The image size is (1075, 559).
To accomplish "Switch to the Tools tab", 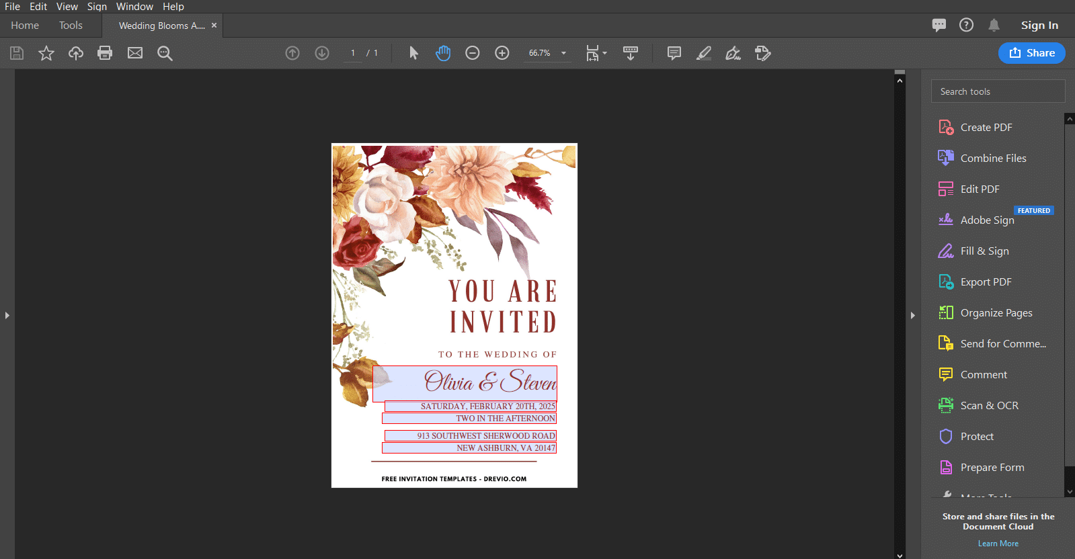I will (x=71, y=26).
